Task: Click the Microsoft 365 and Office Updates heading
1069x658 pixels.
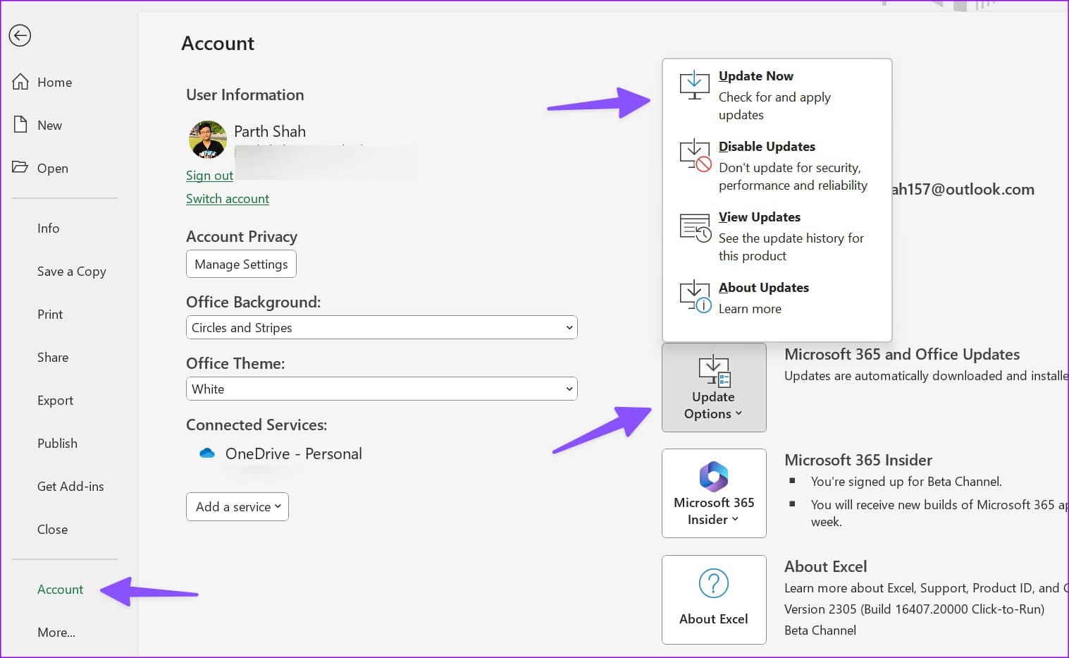Action: (902, 354)
